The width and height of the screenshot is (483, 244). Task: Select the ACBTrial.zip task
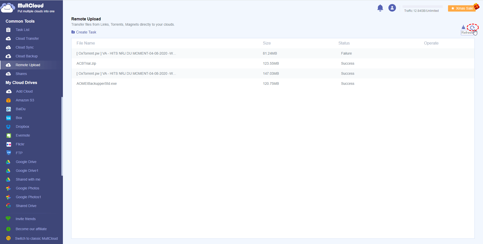[x=273, y=63]
